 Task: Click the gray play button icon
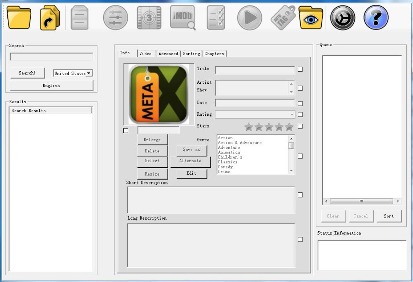click(249, 18)
